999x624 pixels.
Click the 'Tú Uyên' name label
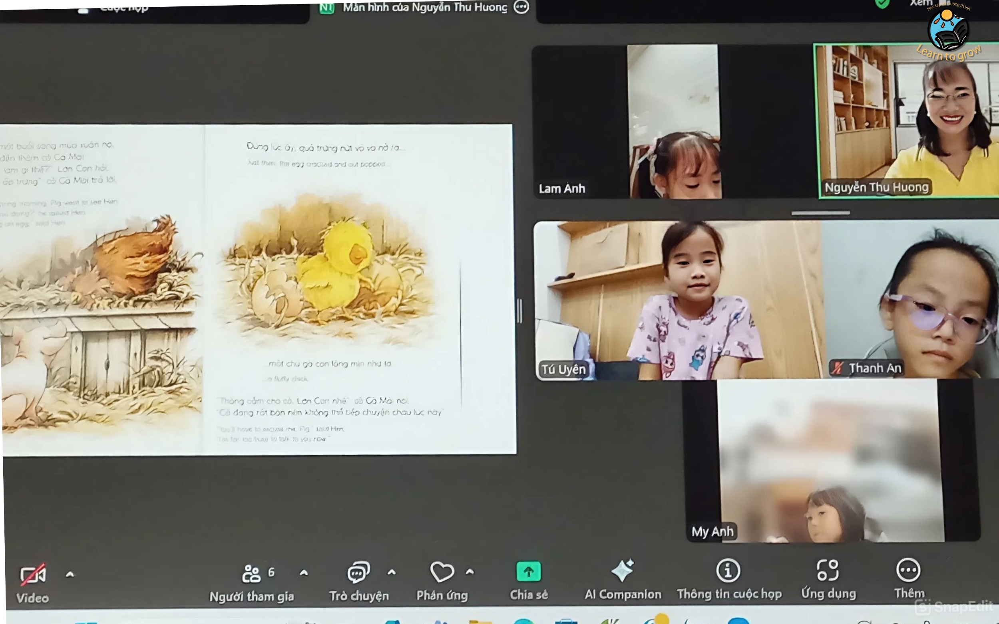[x=563, y=369]
